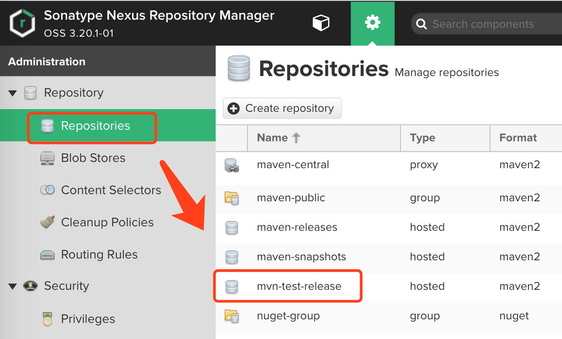The height and width of the screenshot is (339, 562).
Task: Click the hosted type cell of maven-releases
Action: [x=427, y=227]
